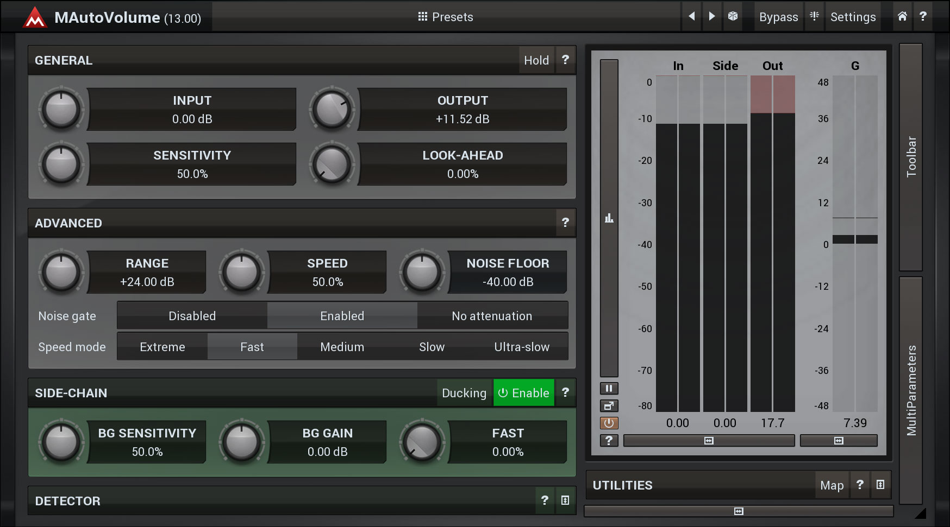
Task: Expand the Utilities panel
Action: coord(880,485)
